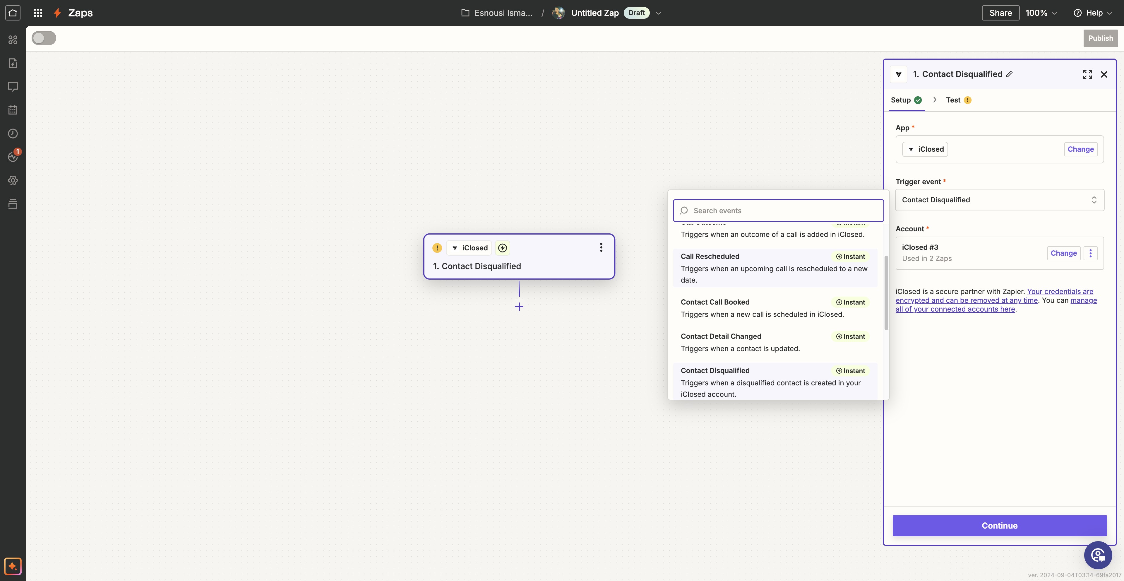Click Change button for the iClosed app

coord(1080,149)
